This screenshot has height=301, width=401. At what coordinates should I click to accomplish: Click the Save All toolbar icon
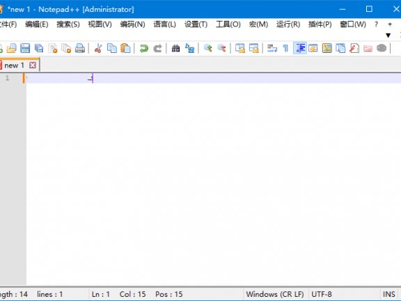(x=39, y=48)
